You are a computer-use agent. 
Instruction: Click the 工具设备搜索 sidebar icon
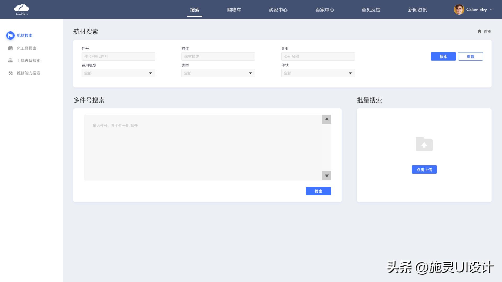pos(10,61)
